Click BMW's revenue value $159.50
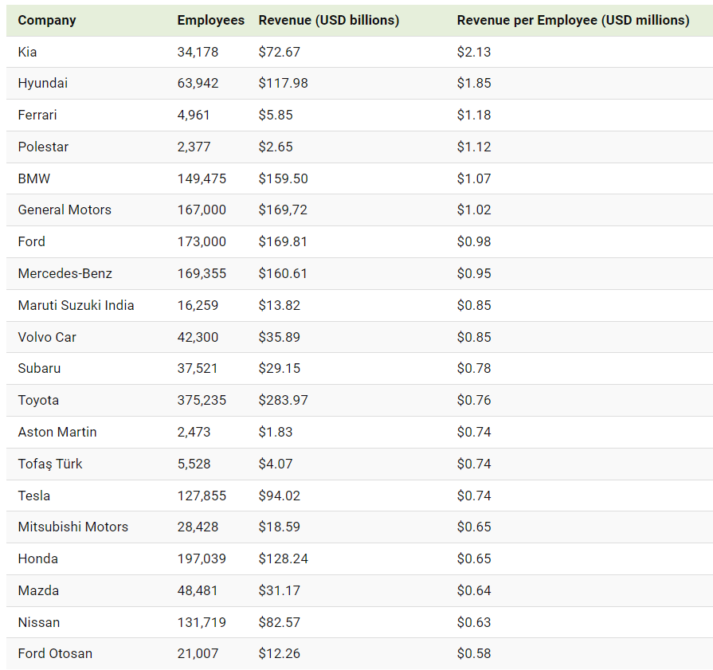Screen dimensions: 713x670 (x=284, y=178)
